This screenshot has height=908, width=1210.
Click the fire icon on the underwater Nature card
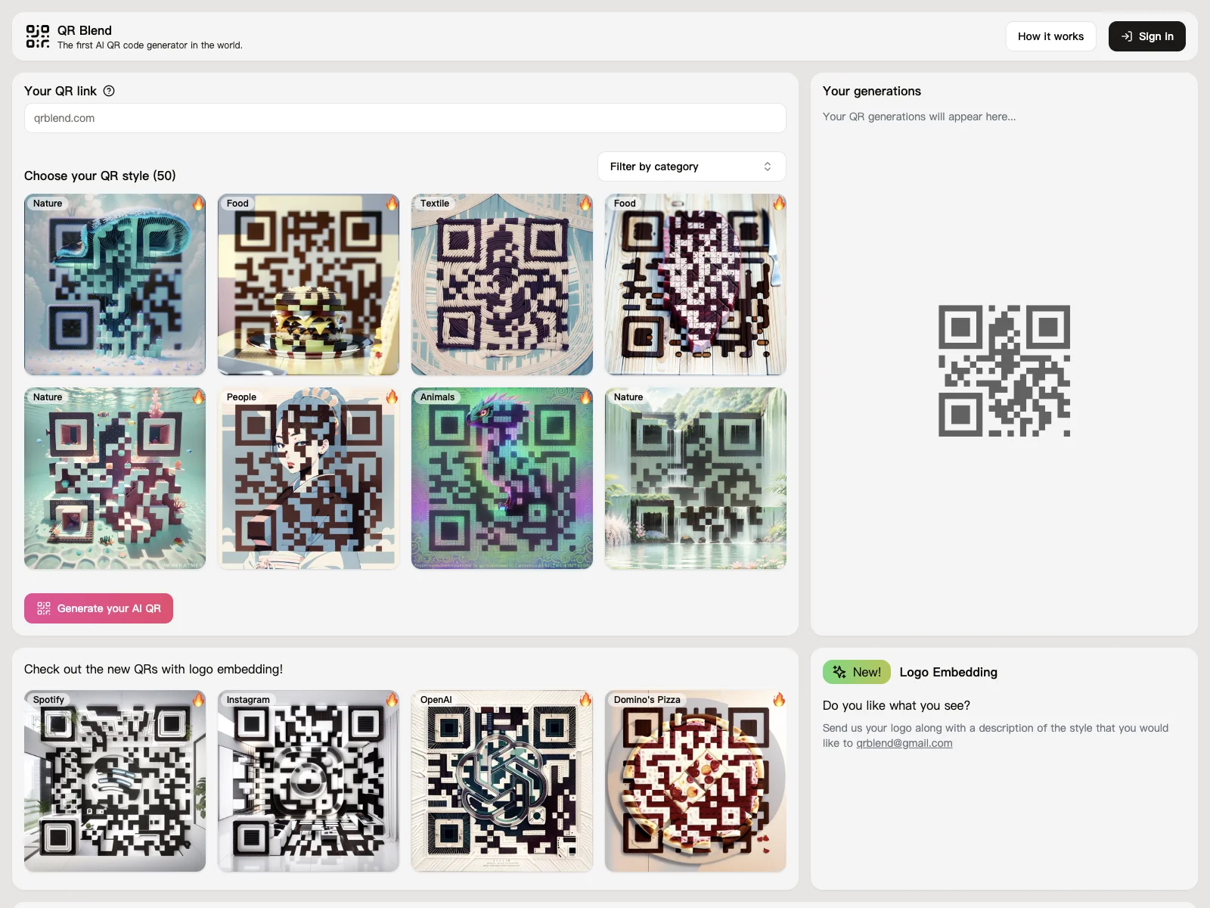point(198,396)
